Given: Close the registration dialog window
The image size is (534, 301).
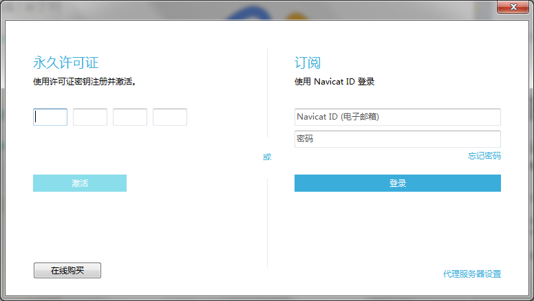Looking at the screenshot, I should (513, 7).
